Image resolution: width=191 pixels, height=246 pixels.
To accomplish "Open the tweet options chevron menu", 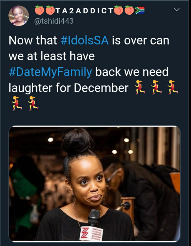I will click(x=177, y=10).
